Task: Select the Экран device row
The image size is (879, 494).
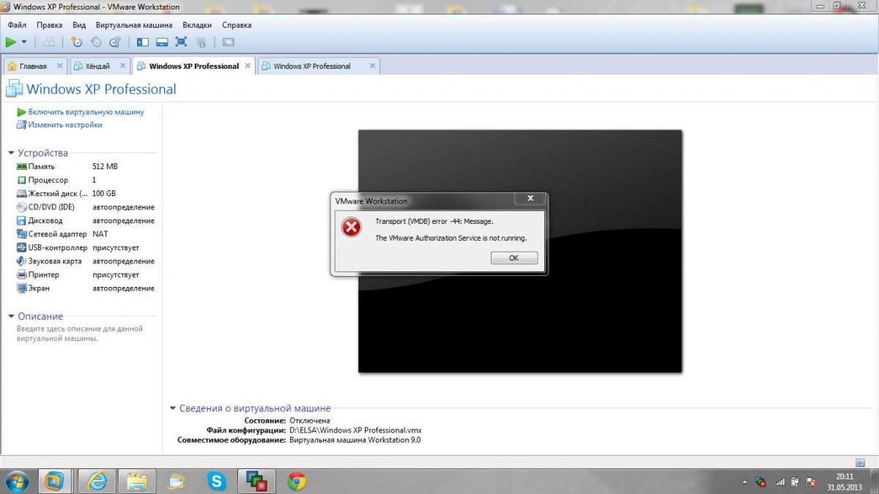Action: pos(86,288)
